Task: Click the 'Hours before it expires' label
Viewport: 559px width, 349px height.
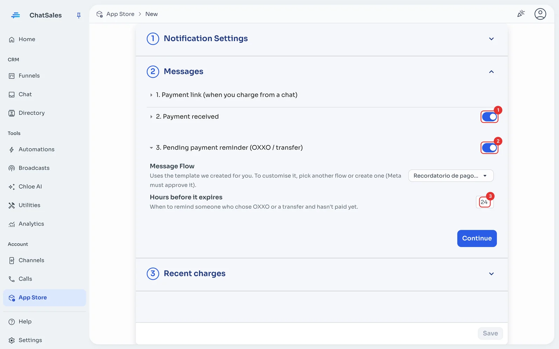Action: click(186, 197)
